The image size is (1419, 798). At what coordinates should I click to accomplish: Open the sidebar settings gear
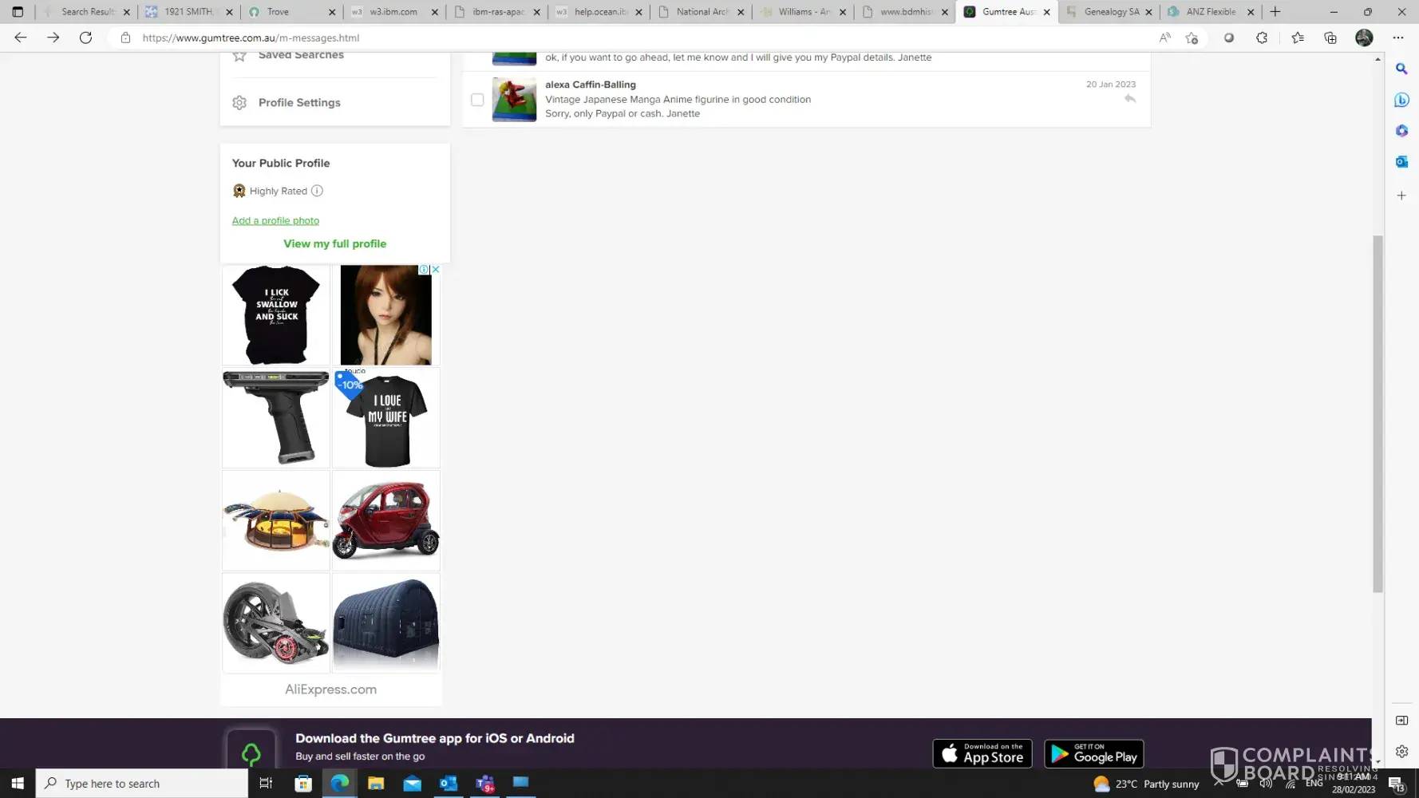click(x=1401, y=752)
